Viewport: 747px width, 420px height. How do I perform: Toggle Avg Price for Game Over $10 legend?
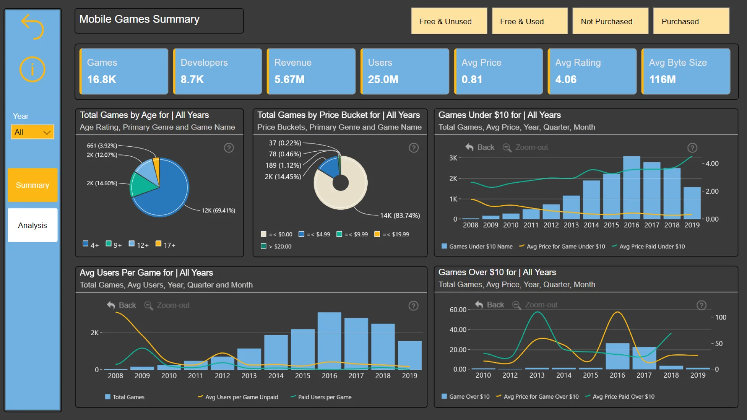(537, 397)
